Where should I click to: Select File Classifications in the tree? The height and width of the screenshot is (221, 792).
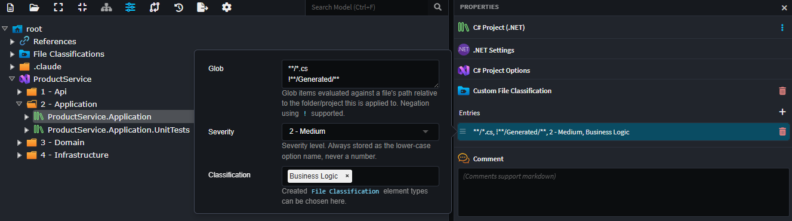tap(69, 54)
